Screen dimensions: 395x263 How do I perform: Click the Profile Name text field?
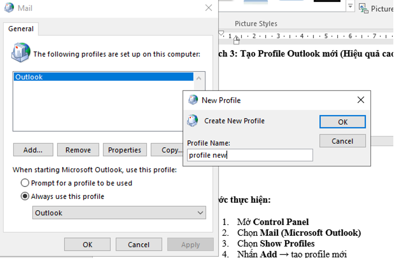(250, 155)
